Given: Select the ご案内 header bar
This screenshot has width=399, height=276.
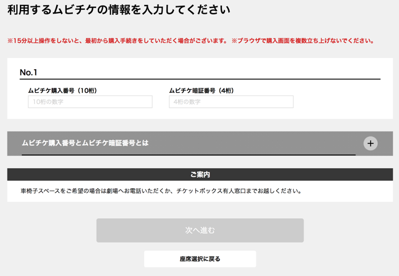Looking at the screenshot, I should coord(199,174).
